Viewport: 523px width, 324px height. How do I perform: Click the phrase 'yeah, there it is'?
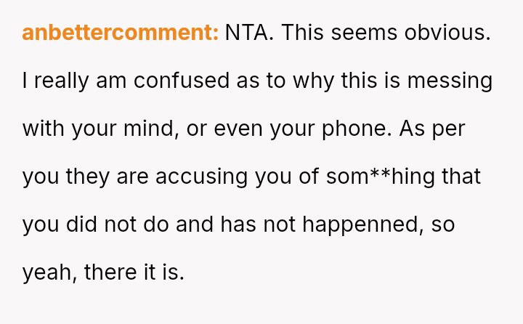104,272
